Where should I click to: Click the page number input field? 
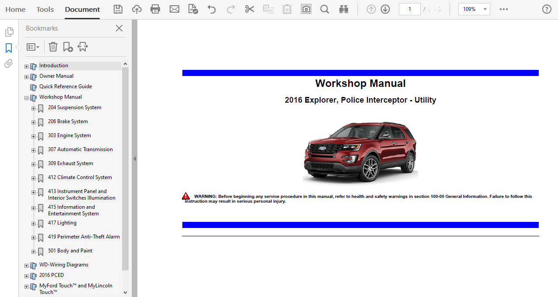409,9
